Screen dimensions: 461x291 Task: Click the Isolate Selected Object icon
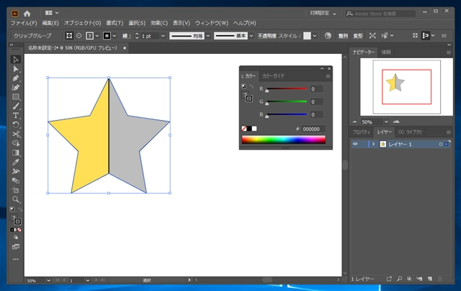(372, 36)
